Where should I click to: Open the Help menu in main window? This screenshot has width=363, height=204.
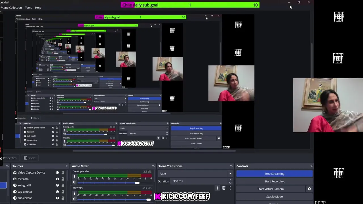coord(38,8)
